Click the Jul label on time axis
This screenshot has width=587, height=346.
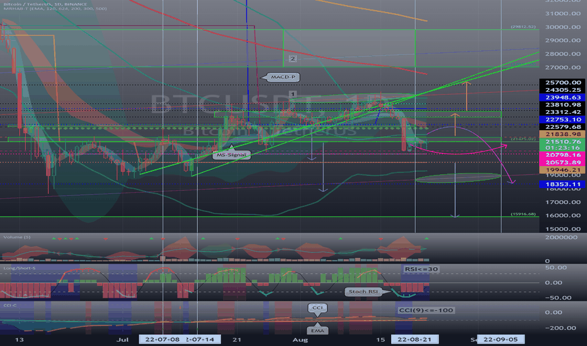(122, 340)
